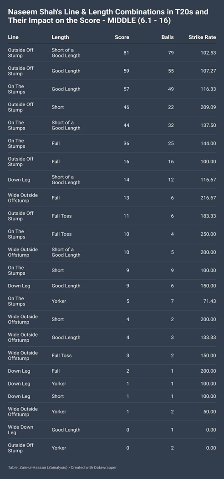Image resolution: width=224 pixels, height=479 pixels.
Task: Select the 183.33 strike rate cell
Action: click(x=208, y=216)
